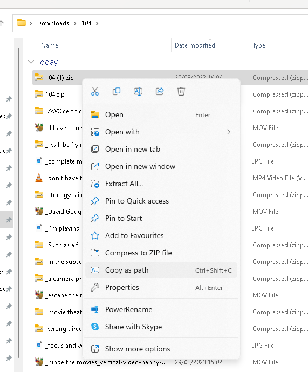Click the navigation pane scrollbar
Image resolution: width=308 pixels, height=372 pixels.
coord(18,202)
